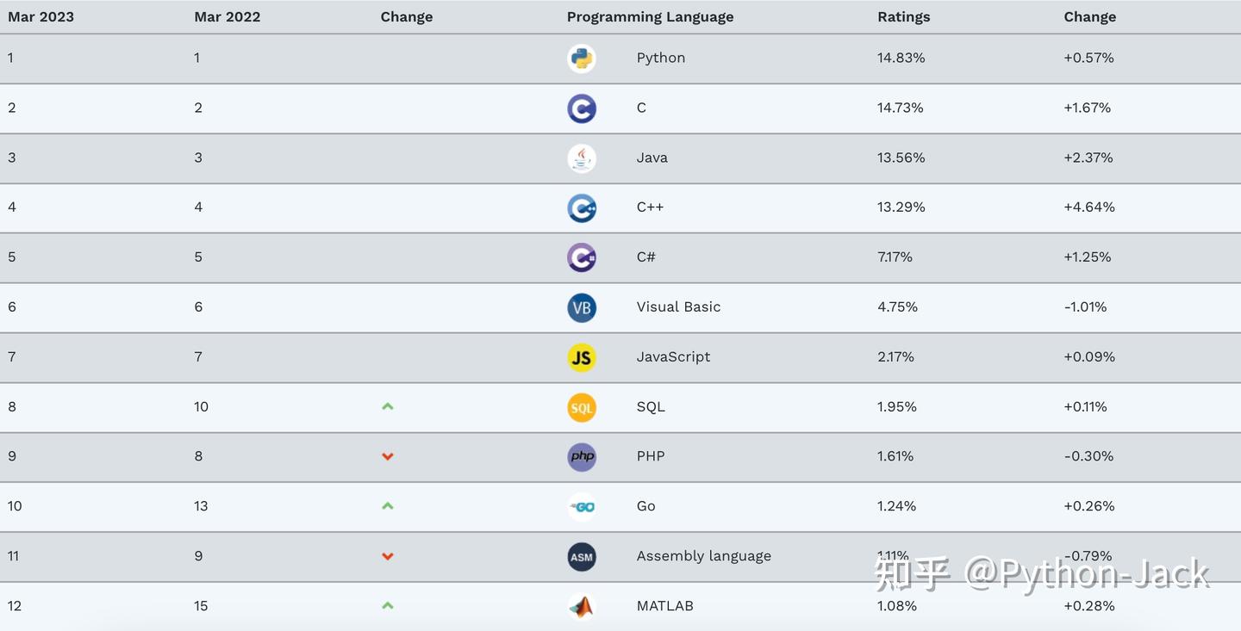The height and width of the screenshot is (631, 1241).
Task: Click the purple PHP icon
Action: (582, 456)
